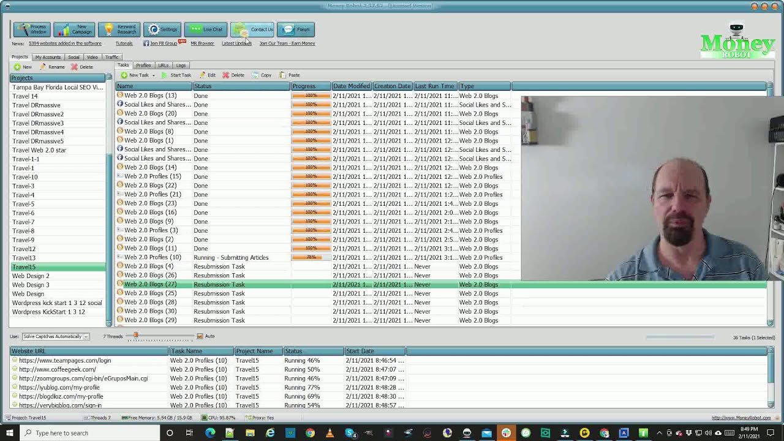
Task: Sort tasks by Date Modified header
Action: point(352,86)
